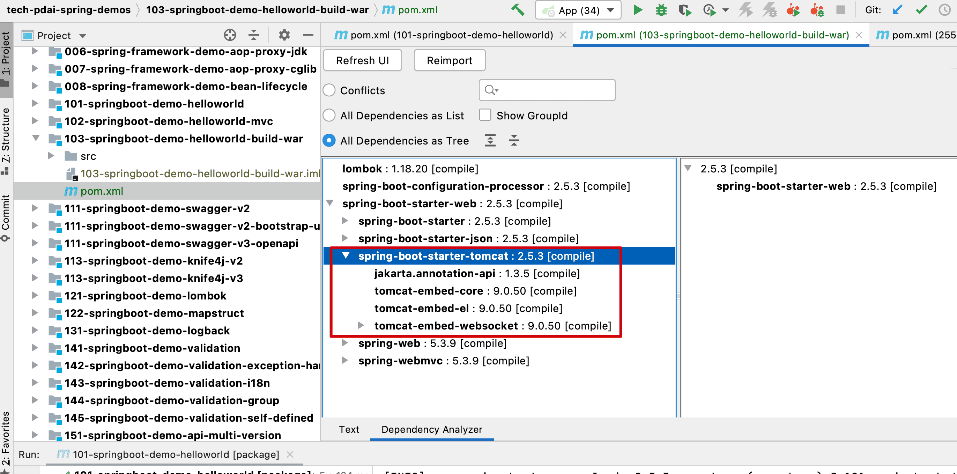Click the Git update project arrow
Viewport: 957px width, 474px height.
[897, 10]
